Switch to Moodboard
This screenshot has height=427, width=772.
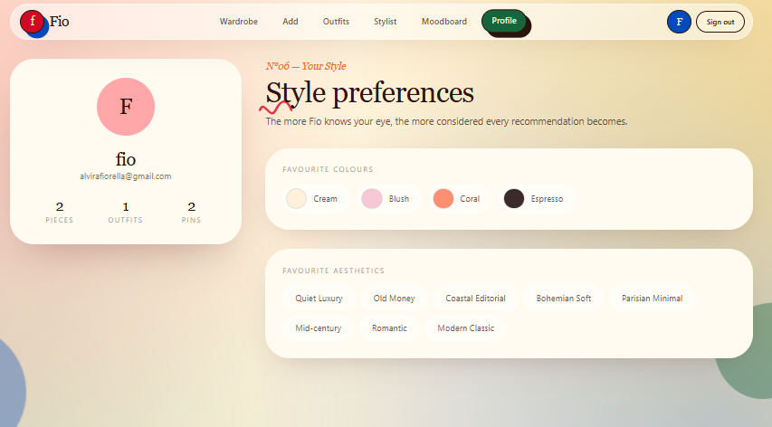[x=444, y=22]
